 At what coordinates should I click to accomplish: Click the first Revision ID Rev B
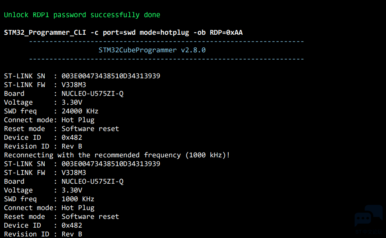(x=71, y=146)
